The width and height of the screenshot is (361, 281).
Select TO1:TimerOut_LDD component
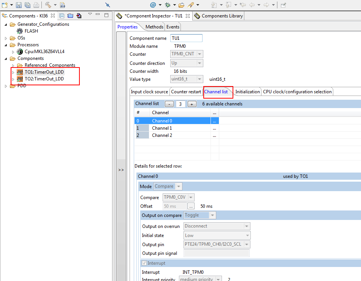[44, 72]
